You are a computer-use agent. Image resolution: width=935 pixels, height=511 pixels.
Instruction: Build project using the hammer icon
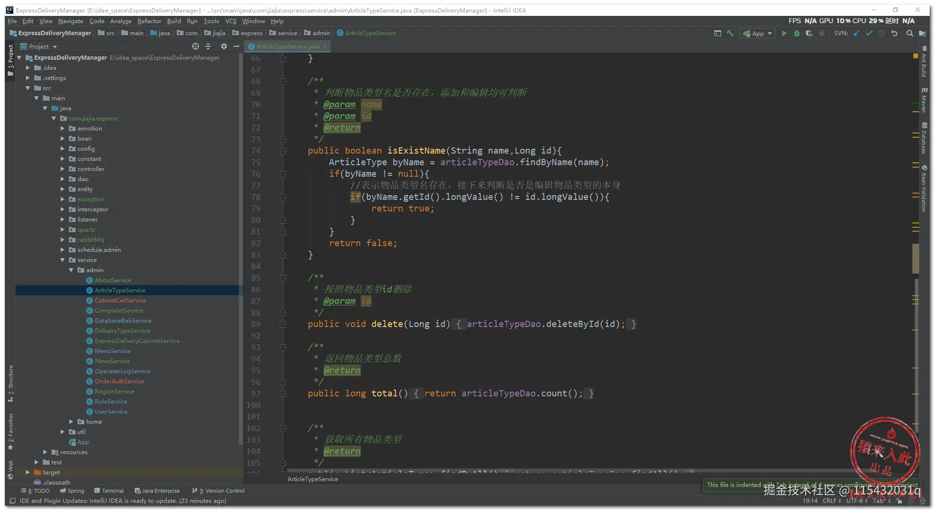730,33
